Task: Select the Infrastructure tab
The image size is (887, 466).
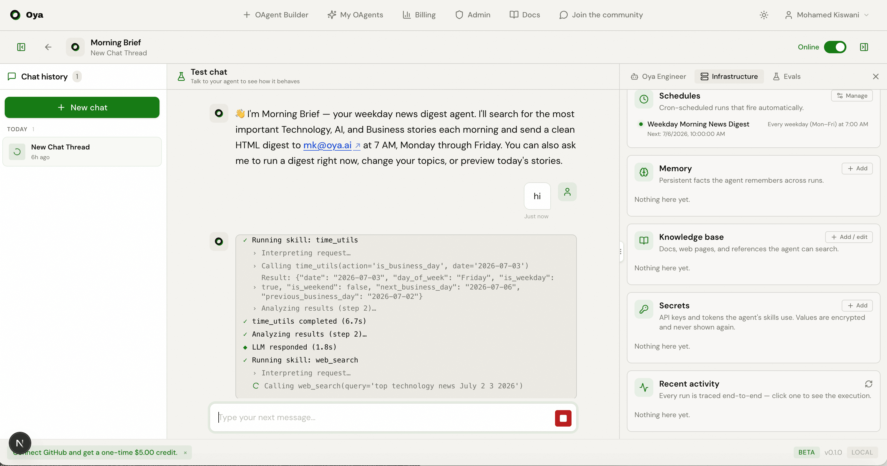Action: point(729,76)
